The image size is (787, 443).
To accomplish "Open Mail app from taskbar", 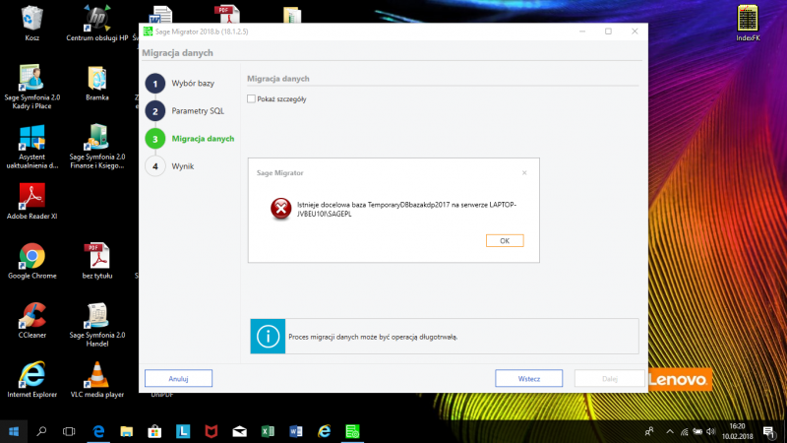I will pyautogui.click(x=239, y=431).
